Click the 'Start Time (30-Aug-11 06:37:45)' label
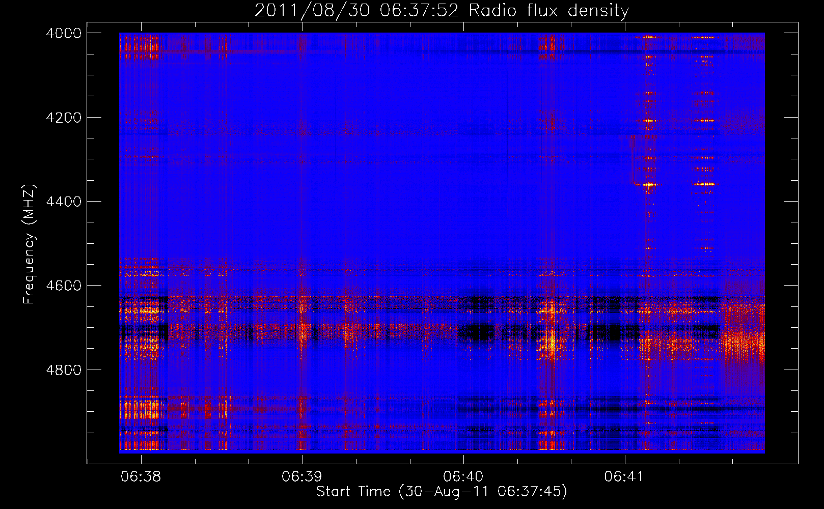Viewport: 824px width, 509px height. click(x=442, y=492)
